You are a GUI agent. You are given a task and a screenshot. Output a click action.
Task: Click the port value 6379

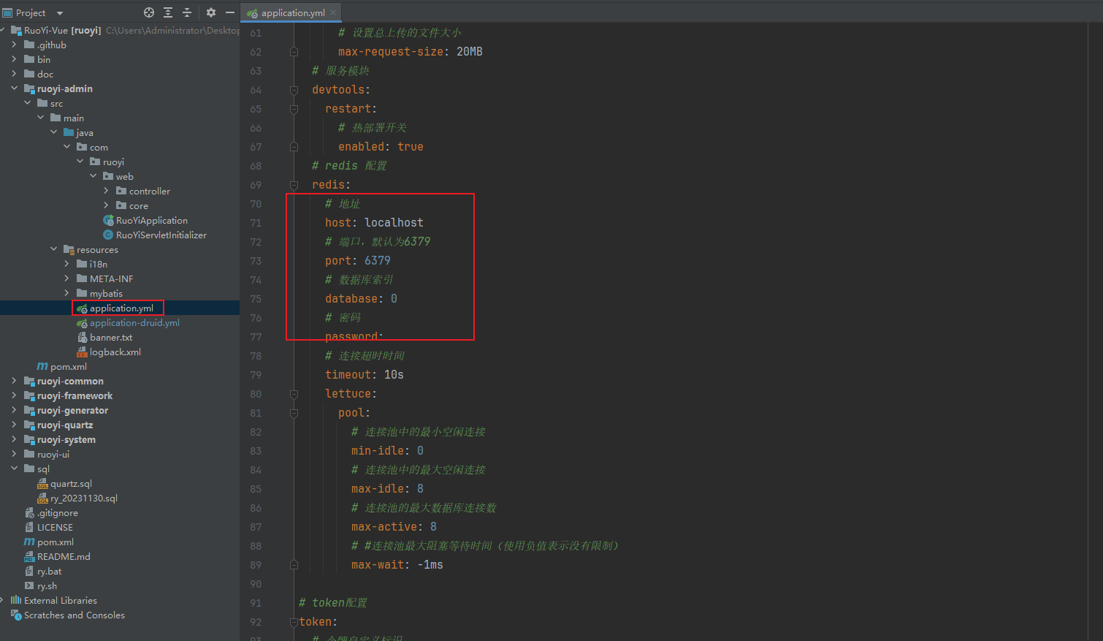click(x=378, y=260)
